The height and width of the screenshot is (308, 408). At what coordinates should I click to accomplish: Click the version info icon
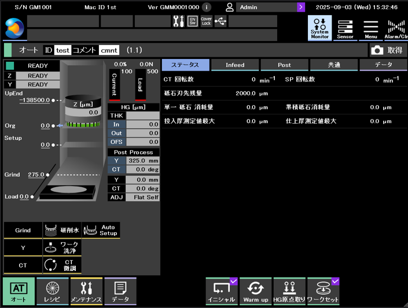tap(207, 8)
